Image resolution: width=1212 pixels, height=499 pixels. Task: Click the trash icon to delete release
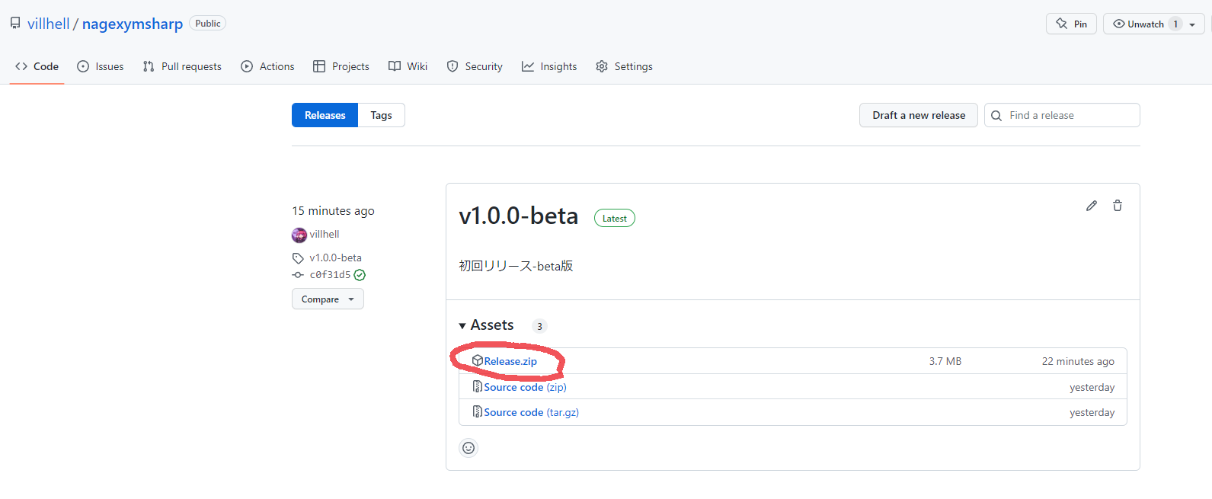(x=1118, y=206)
